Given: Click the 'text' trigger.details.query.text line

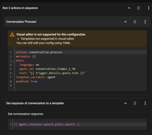Looking at the screenshot, I should click(81, 73).
